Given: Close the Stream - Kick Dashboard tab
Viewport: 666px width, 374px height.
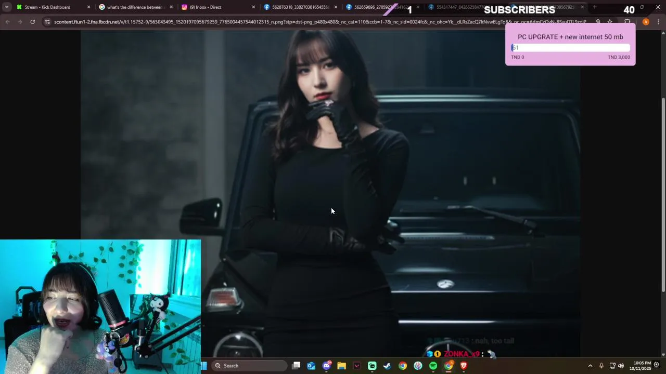Looking at the screenshot, I should point(88,7).
